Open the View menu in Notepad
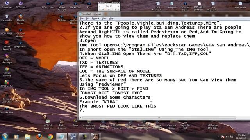This screenshot has height=140, width=250. pyautogui.click(x=104, y=19)
